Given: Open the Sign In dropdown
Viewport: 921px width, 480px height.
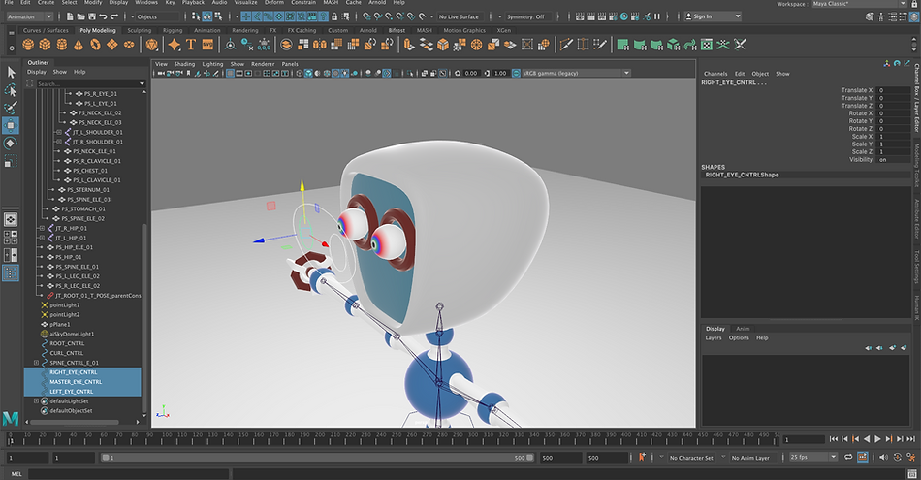Looking at the screenshot, I should pyautogui.click(x=713, y=16).
